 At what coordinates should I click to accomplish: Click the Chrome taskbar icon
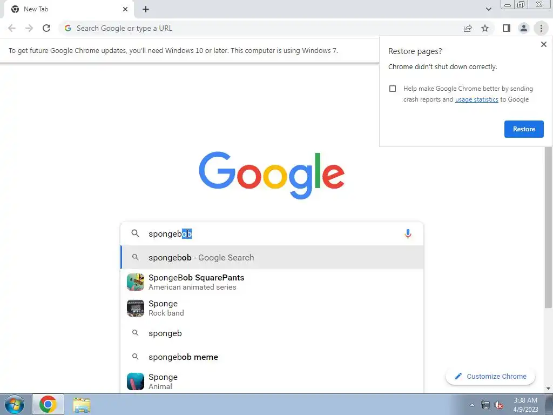click(48, 404)
